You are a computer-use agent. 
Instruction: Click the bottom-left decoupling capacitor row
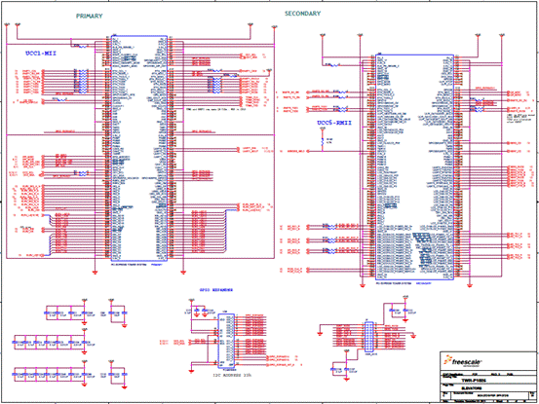coord(51,374)
